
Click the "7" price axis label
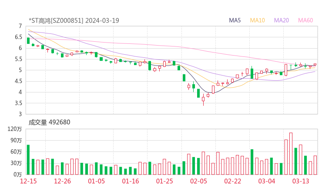coord(20,26)
